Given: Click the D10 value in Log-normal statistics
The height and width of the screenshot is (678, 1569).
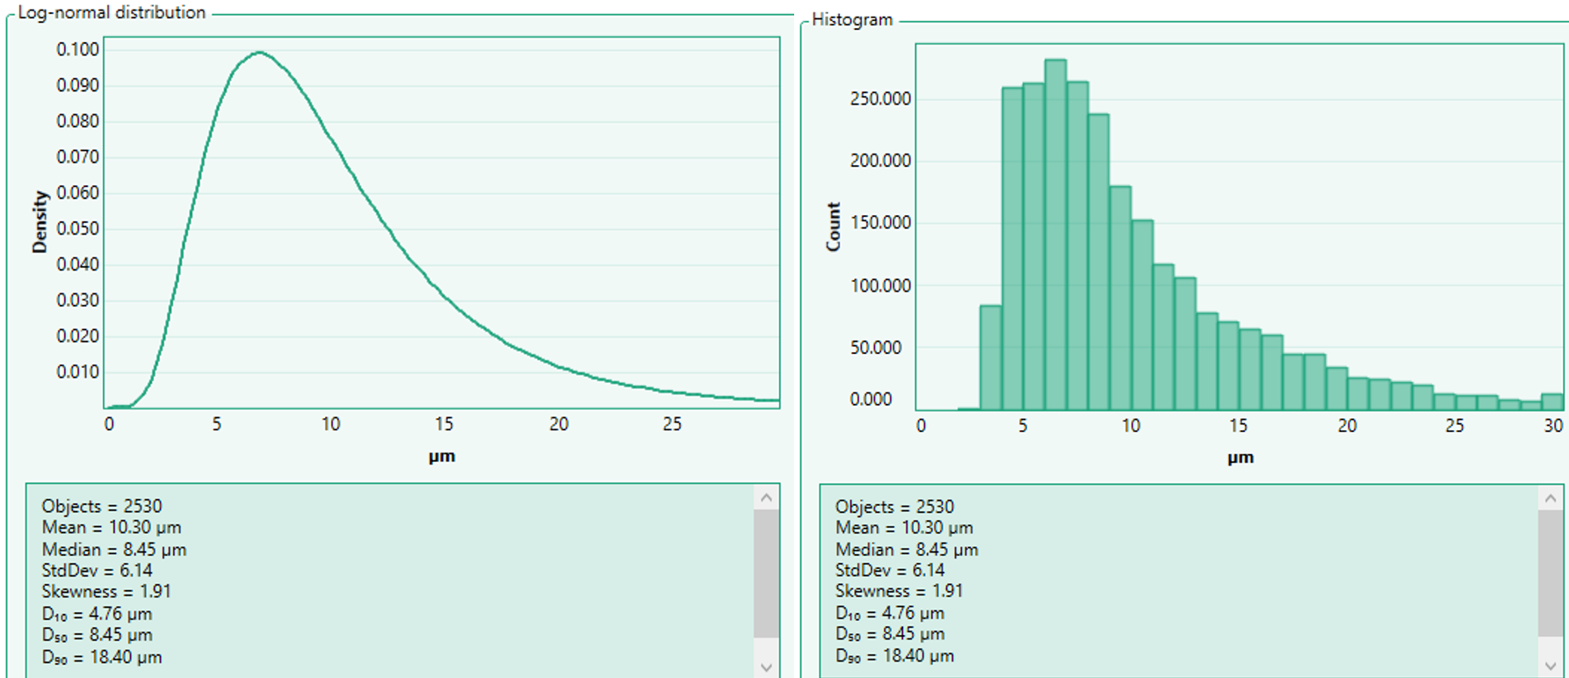Looking at the screenshot, I should click(x=120, y=614).
